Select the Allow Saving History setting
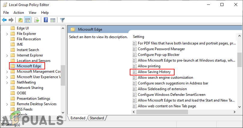The image size is (243, 128). 154,72
